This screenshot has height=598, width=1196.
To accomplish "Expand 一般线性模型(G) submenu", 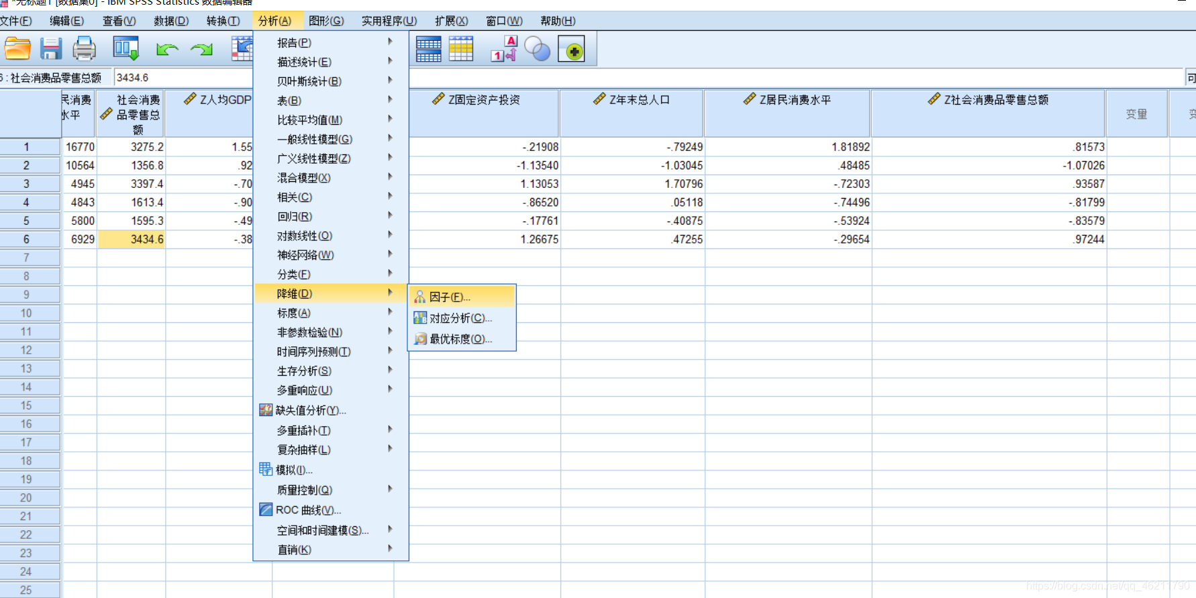I will point(331,139).
